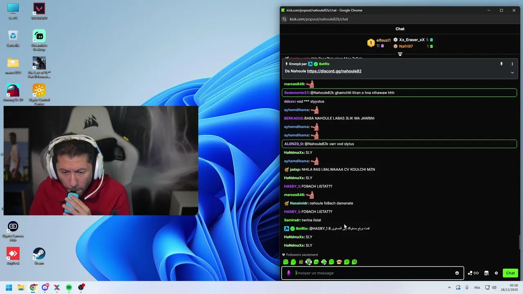Launch AnyDesk desktop shortcut
Viewport: 523px width, 294px height.
click(x=13, y=256)
